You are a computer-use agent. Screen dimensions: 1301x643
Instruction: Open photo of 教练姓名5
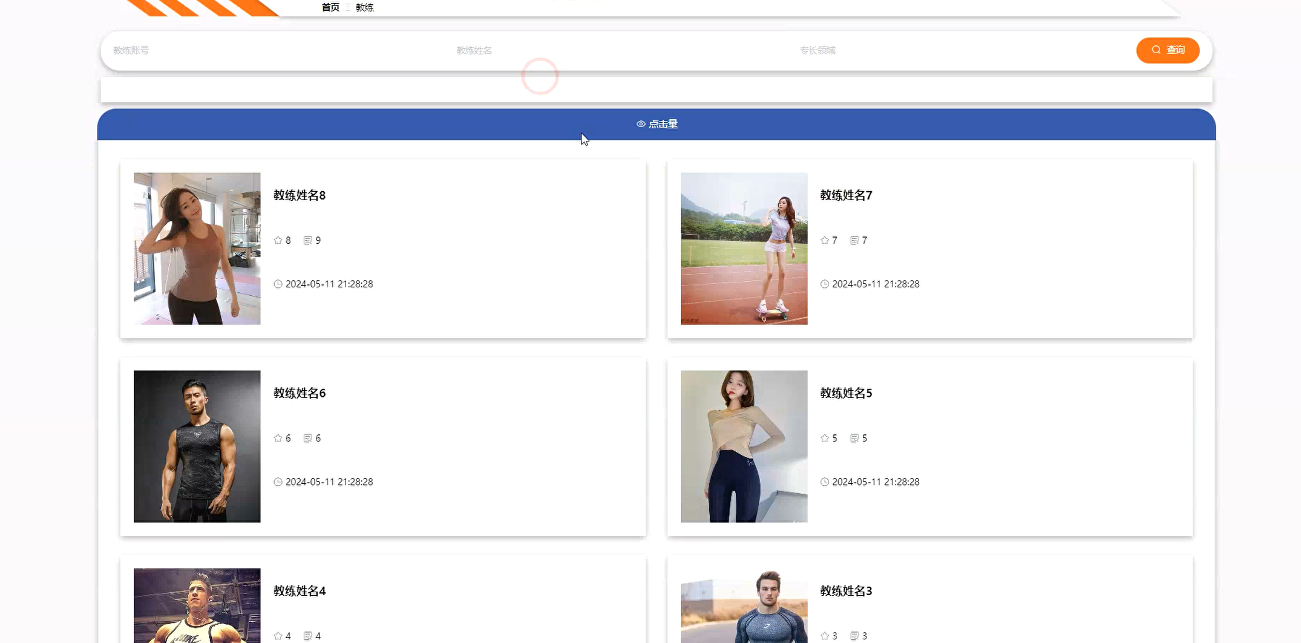pos(744,446)
